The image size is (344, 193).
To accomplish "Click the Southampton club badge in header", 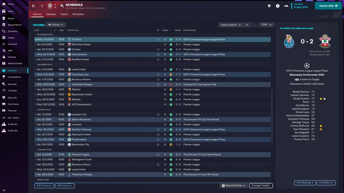I will (50, 6).
